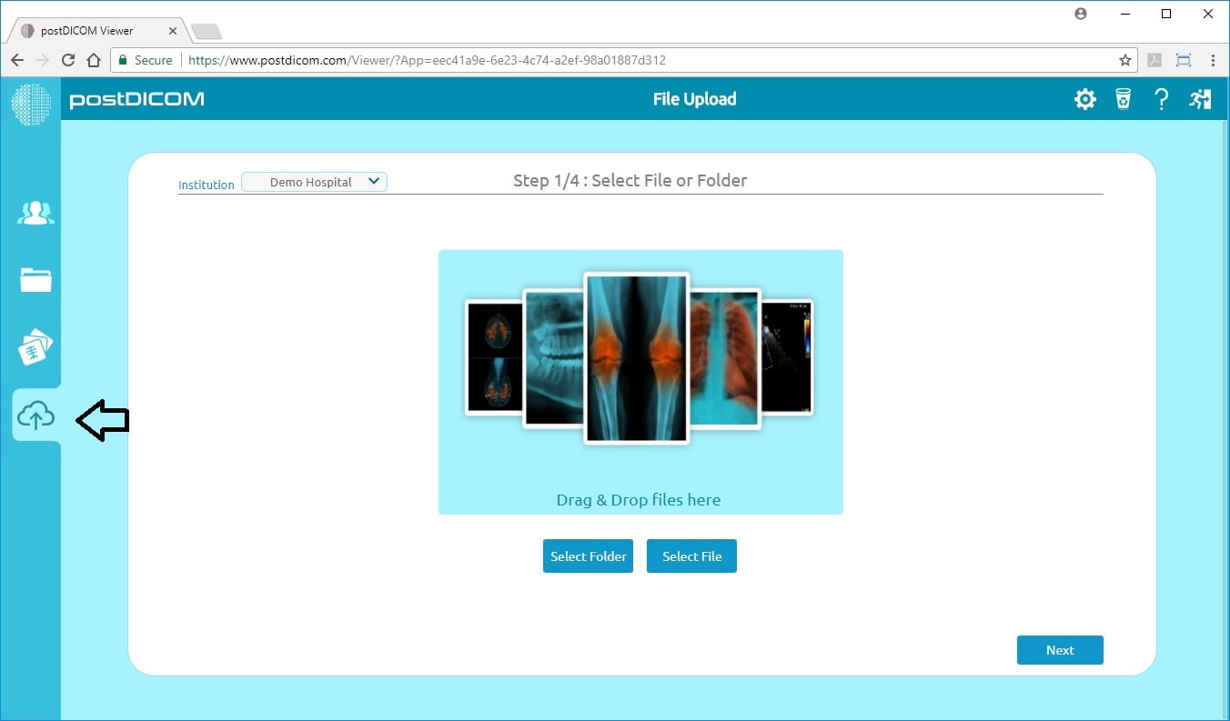
Task: Click the logout exit icon
Action: (x=1200, y=99)
